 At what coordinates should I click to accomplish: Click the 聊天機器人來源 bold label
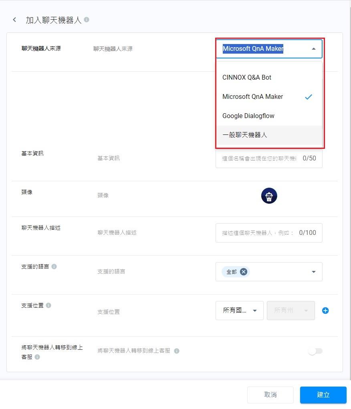(x=41, y=48)
